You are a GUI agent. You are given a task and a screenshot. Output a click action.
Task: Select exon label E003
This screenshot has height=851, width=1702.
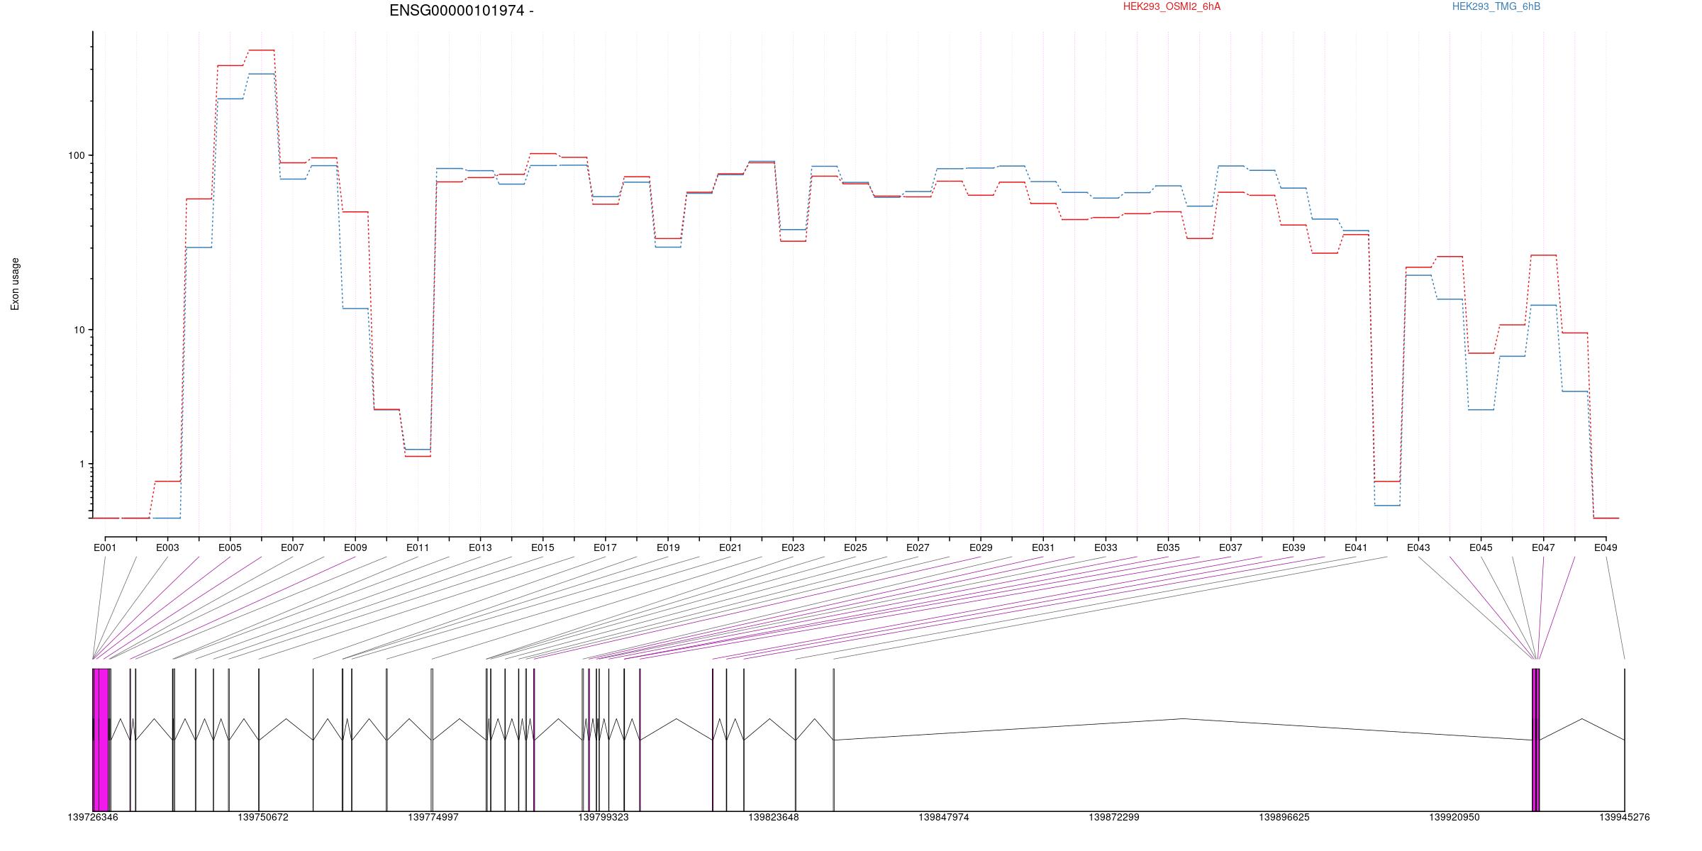[167, 547]
